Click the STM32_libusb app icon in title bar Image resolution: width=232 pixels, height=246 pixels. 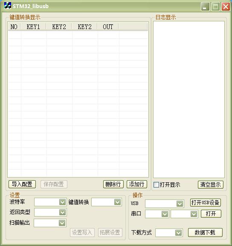point(8,6)
